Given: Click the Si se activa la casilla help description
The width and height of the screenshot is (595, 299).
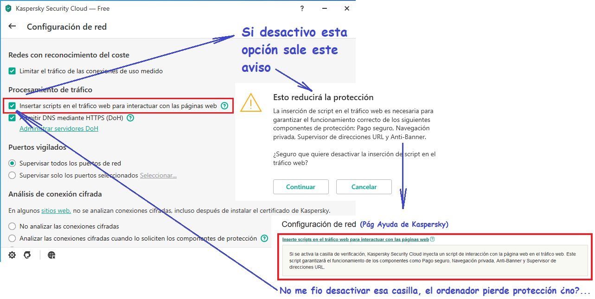Looking at the screenshot, I should 432,261.
